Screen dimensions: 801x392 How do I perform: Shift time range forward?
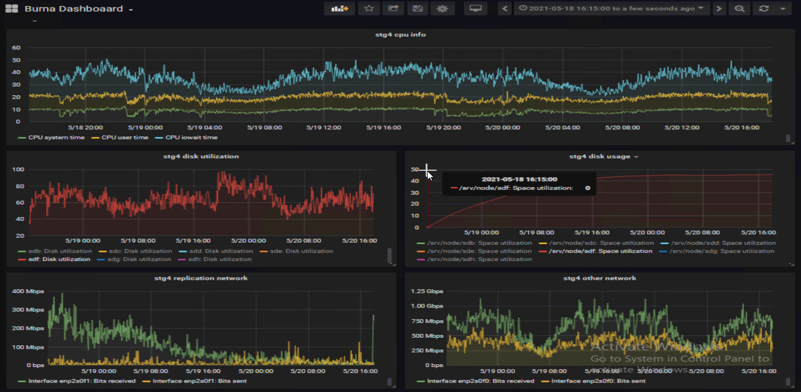(719, 9)
